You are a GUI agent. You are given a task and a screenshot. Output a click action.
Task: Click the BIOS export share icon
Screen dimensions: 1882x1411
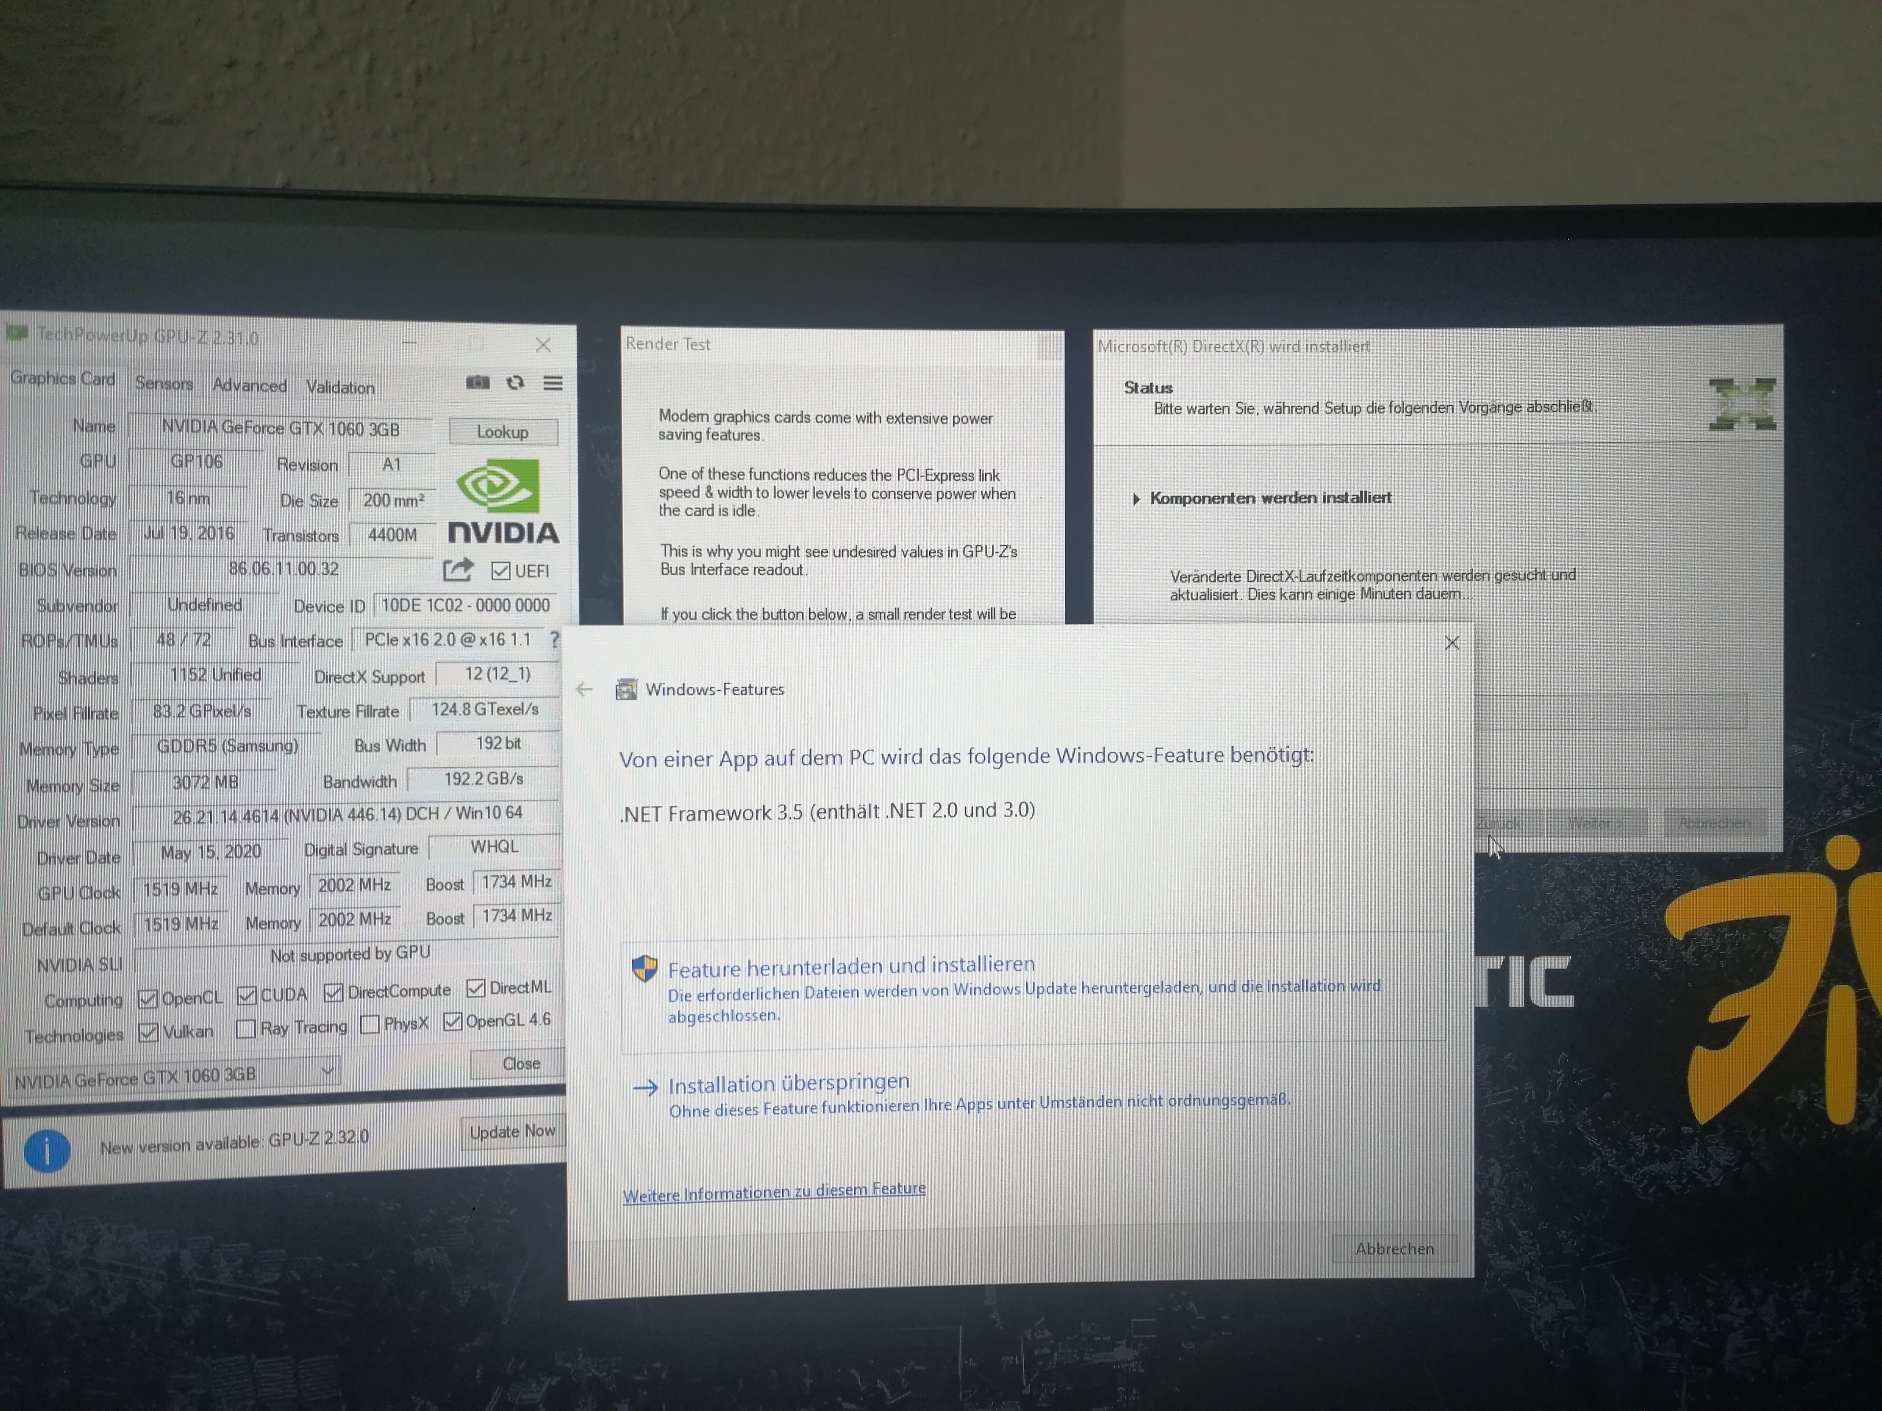click(x=458, y=569)
